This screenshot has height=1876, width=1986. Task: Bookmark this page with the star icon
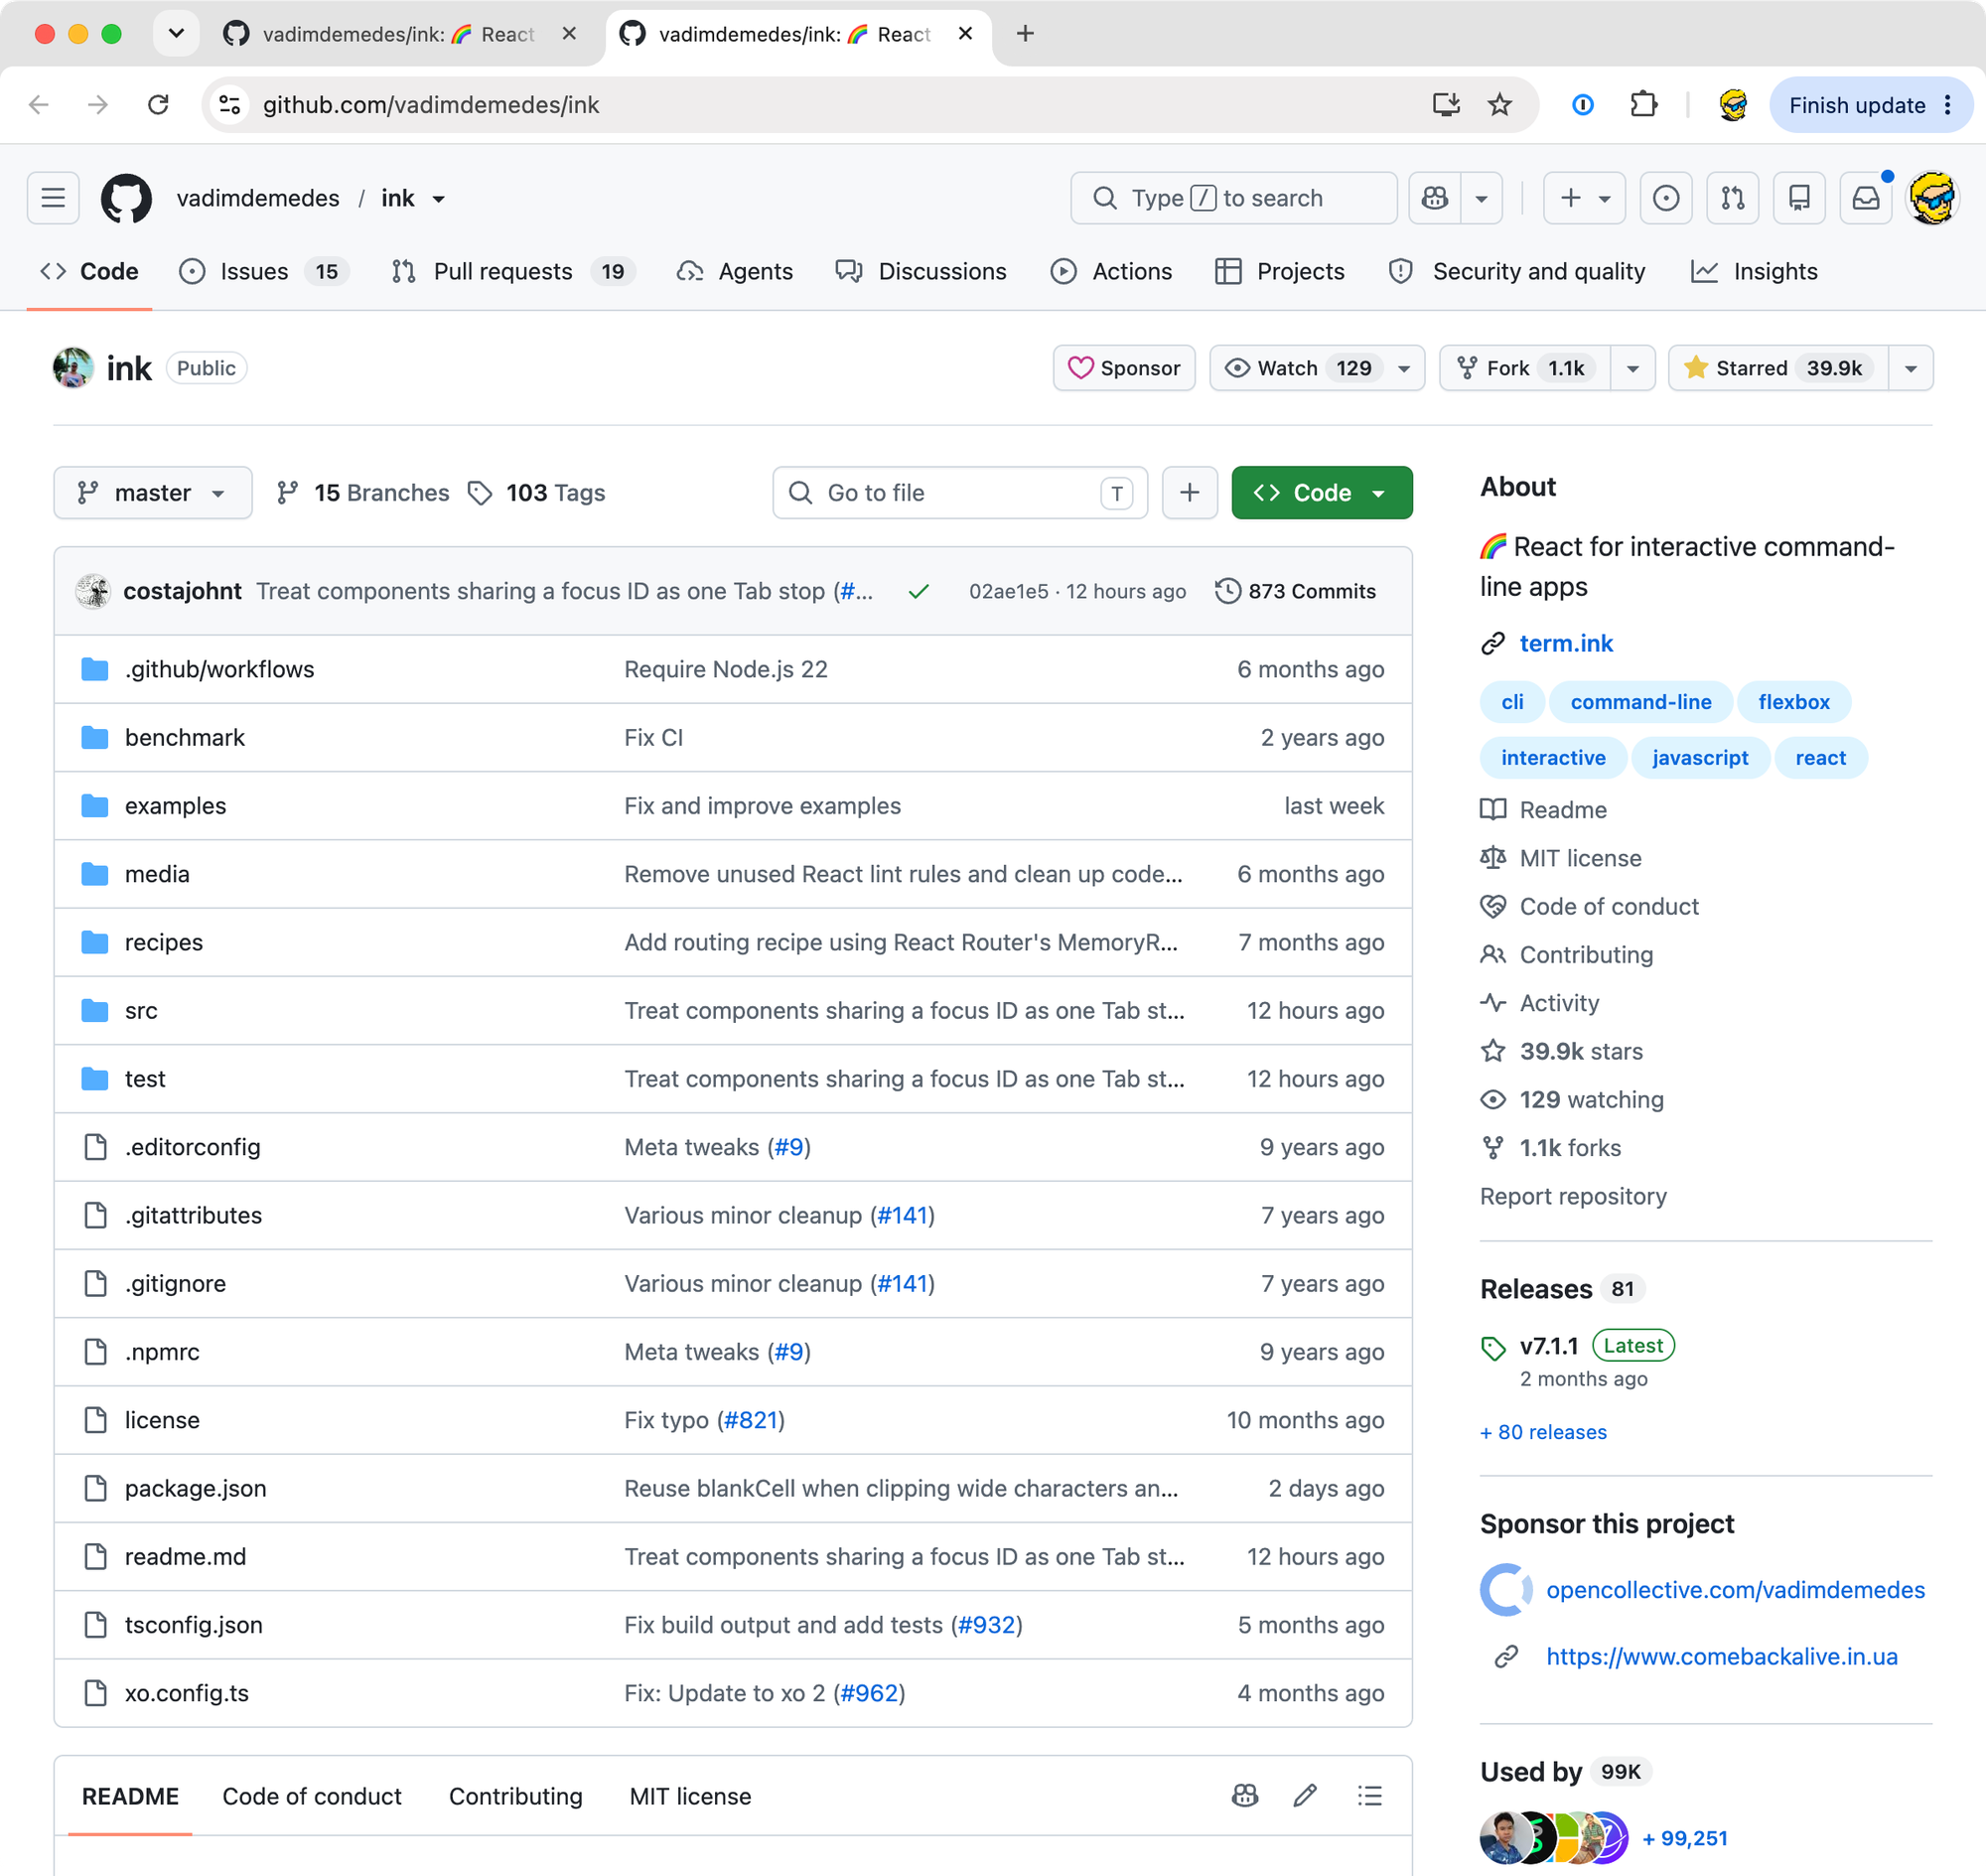(1500, 105)
